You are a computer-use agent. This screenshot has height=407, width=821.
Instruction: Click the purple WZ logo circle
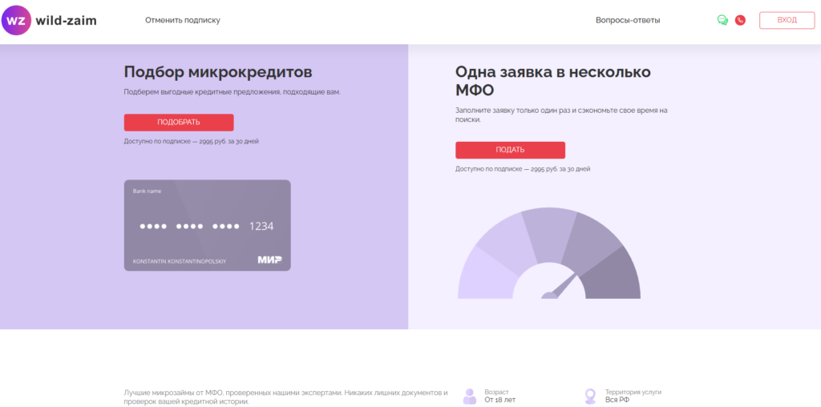[x=16, y=20]
